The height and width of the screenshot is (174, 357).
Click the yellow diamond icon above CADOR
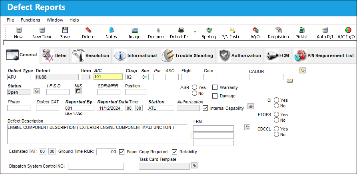click(302, 71)
